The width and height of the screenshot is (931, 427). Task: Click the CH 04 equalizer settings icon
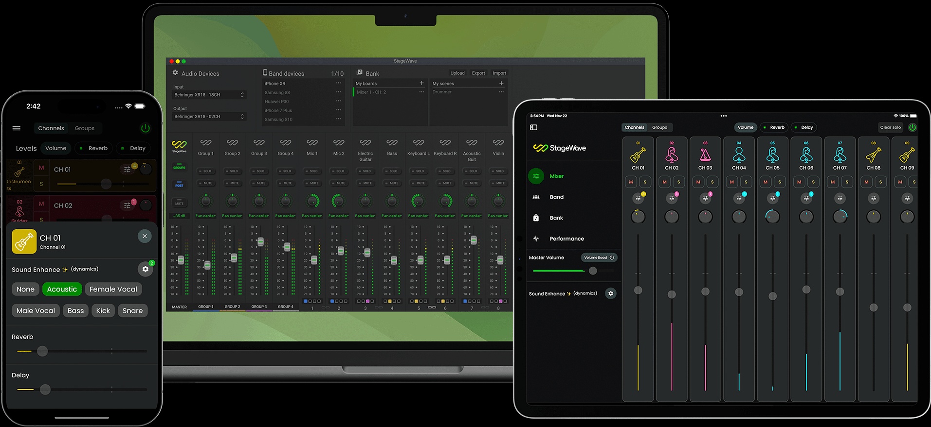pos(739,198)
